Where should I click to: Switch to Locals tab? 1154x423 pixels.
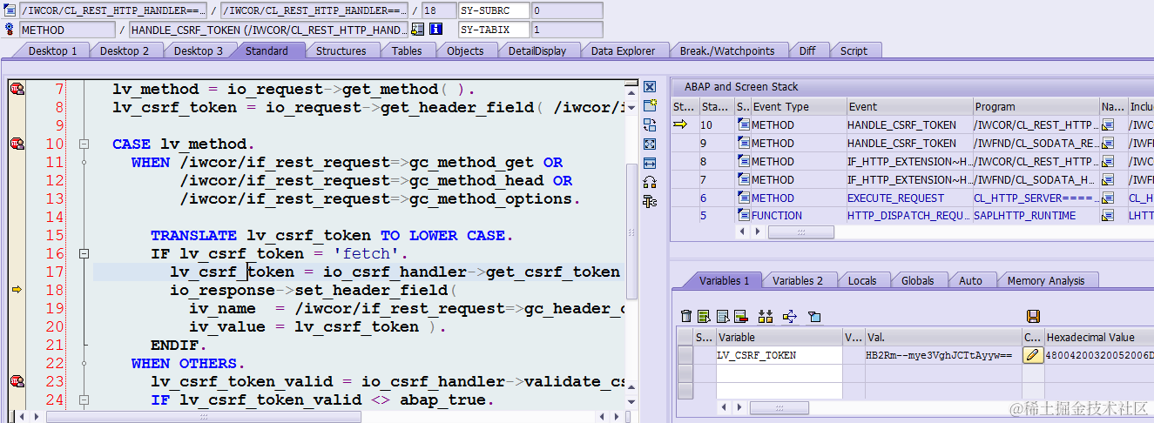862,280
